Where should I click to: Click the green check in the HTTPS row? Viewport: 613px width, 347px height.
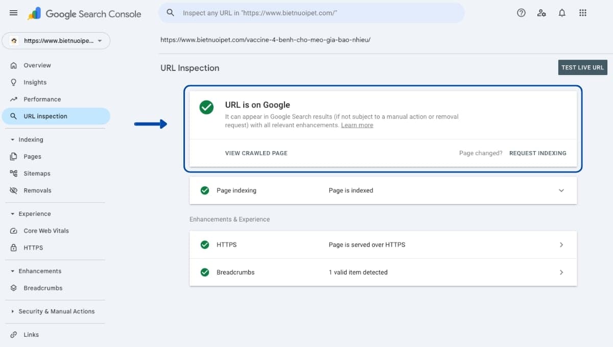(x=205, y=244)
